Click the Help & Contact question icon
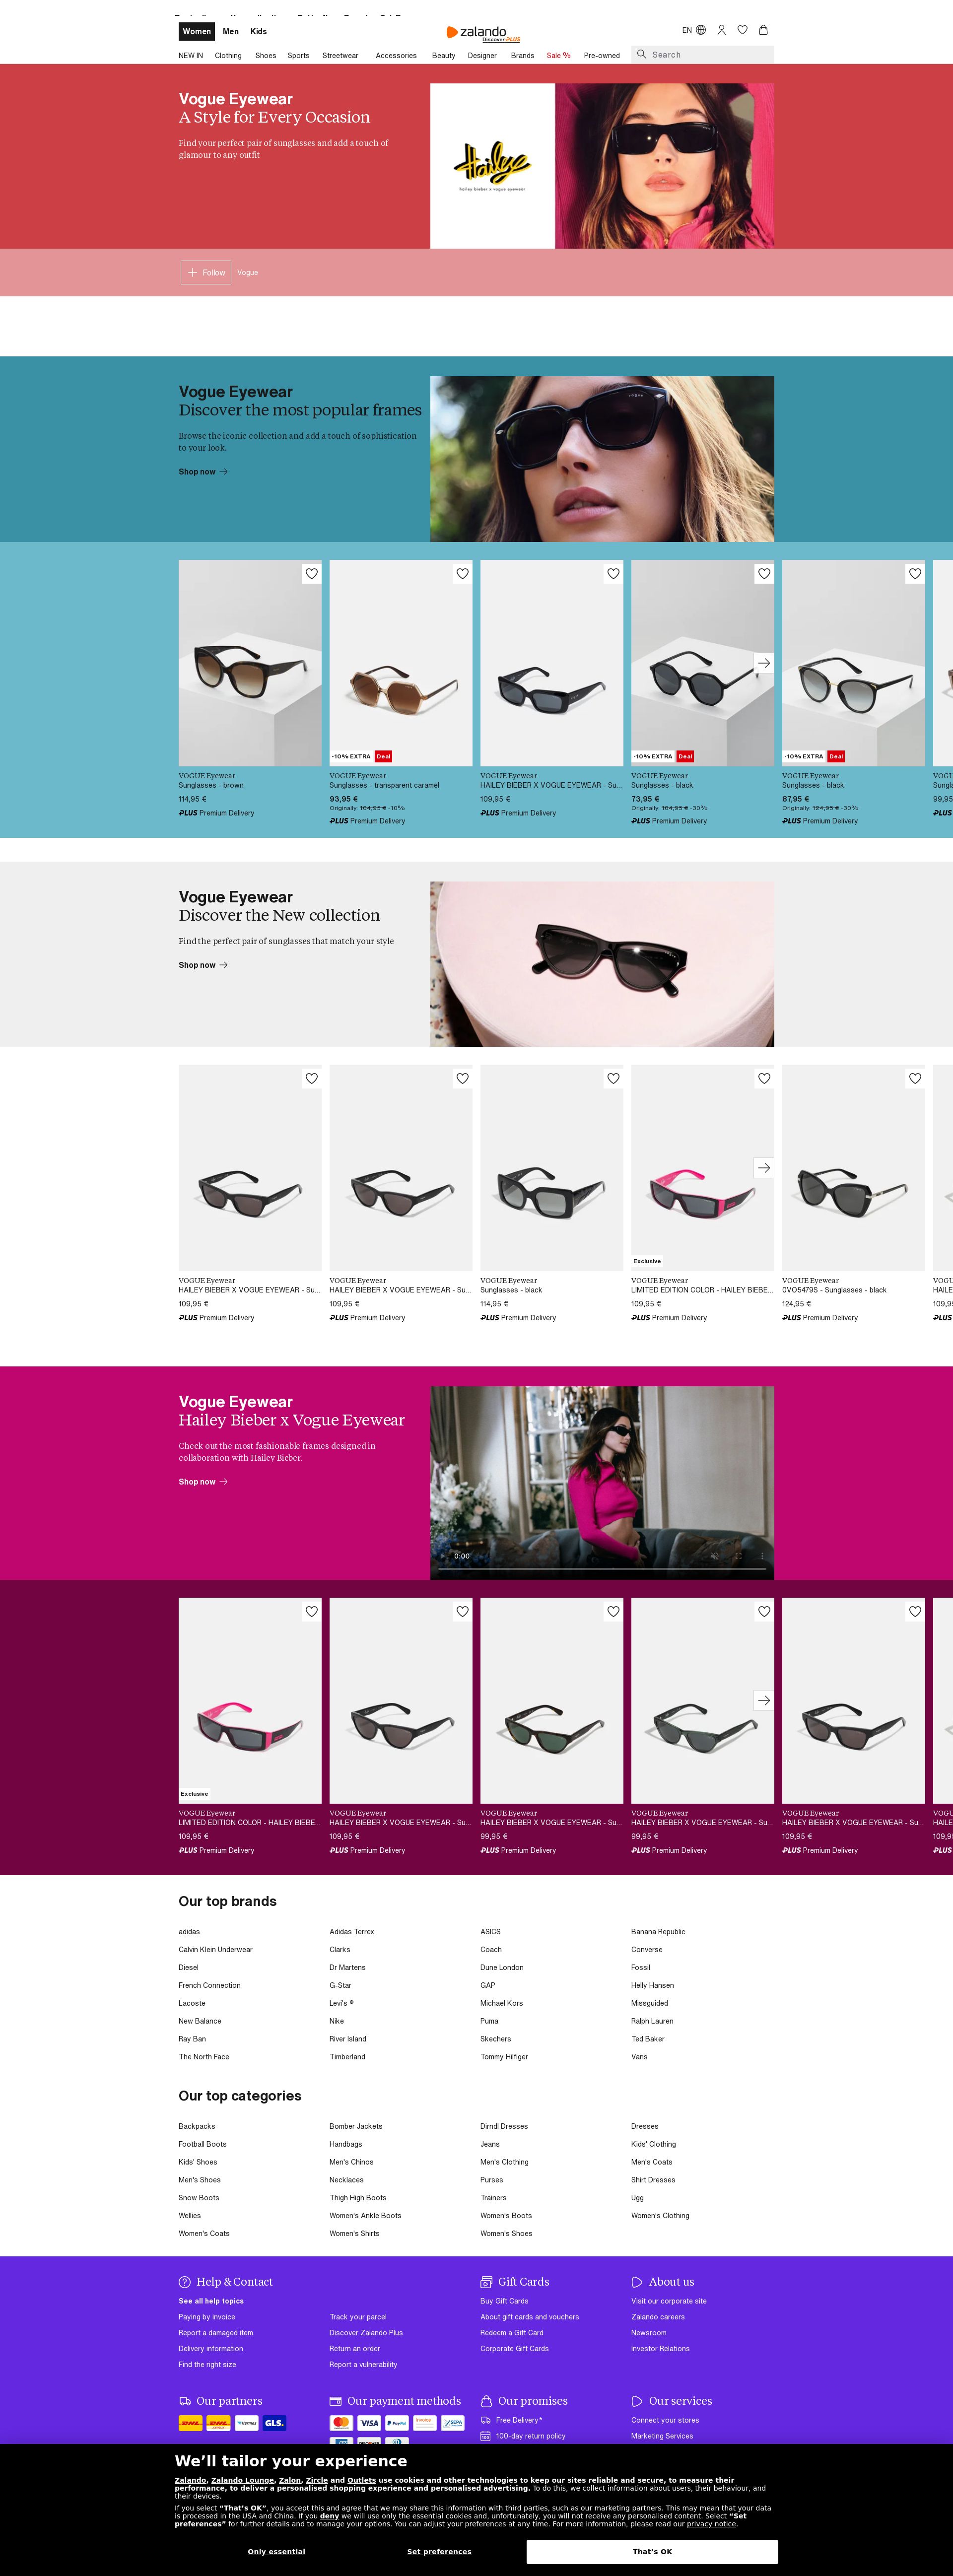 (x=184, y=2282)
